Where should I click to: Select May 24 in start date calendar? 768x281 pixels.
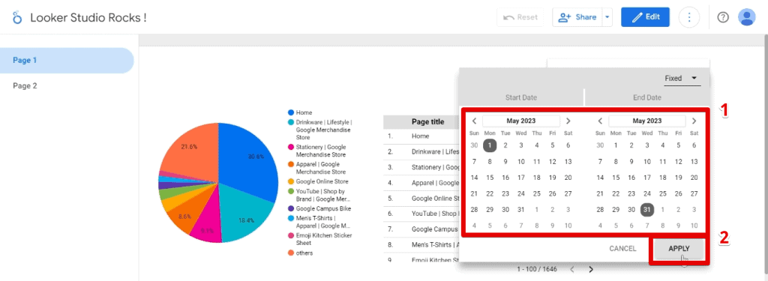click(521, 194)
